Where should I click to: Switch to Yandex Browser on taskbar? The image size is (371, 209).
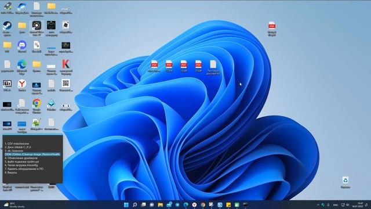pos(194,205)
